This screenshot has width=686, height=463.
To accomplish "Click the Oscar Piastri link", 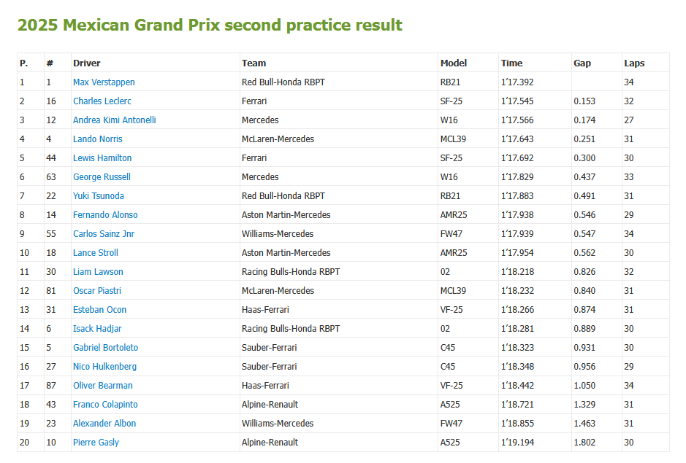I will [x=97, y=291].
